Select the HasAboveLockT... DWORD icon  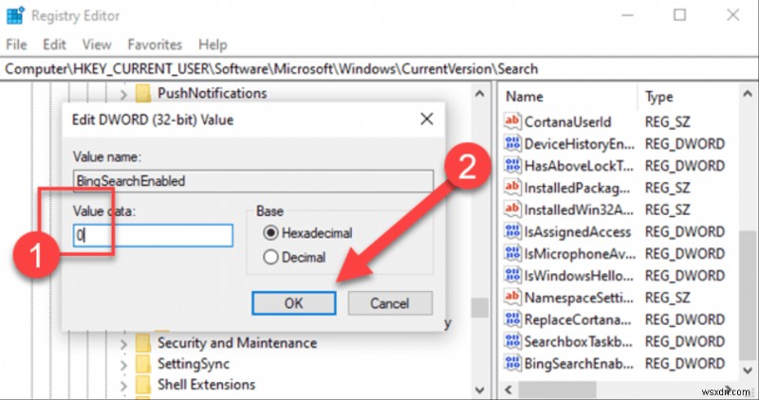tap(512, 166)
